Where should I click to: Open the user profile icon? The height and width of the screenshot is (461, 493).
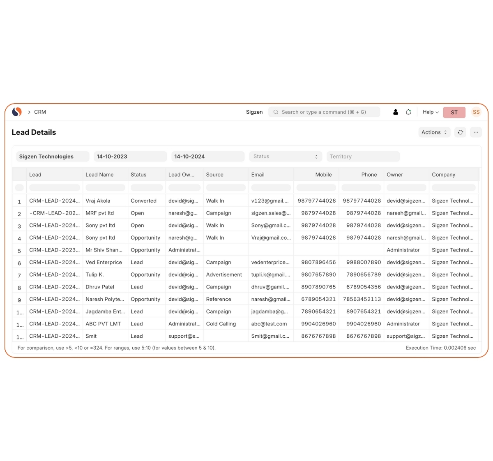pos(395,112)
